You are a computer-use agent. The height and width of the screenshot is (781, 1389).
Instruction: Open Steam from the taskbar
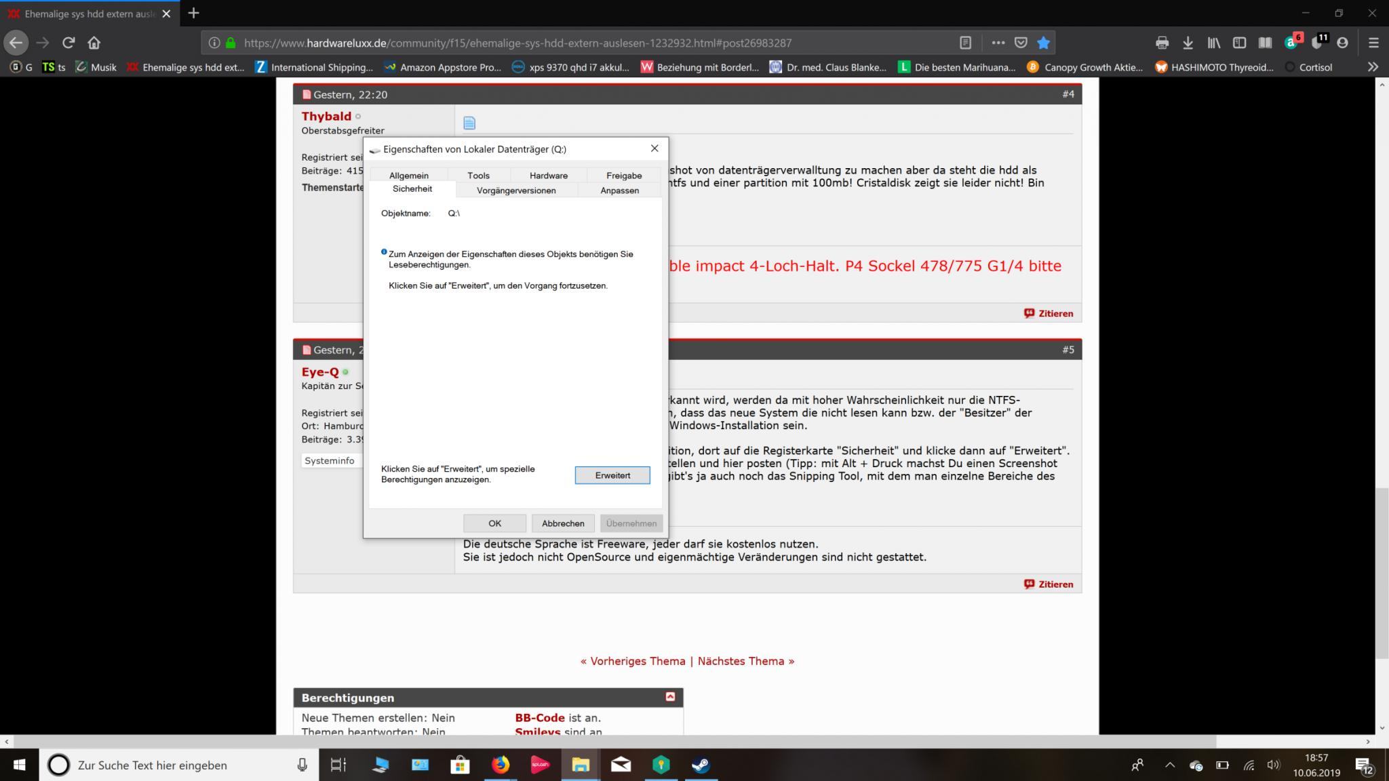pos(701,765)
